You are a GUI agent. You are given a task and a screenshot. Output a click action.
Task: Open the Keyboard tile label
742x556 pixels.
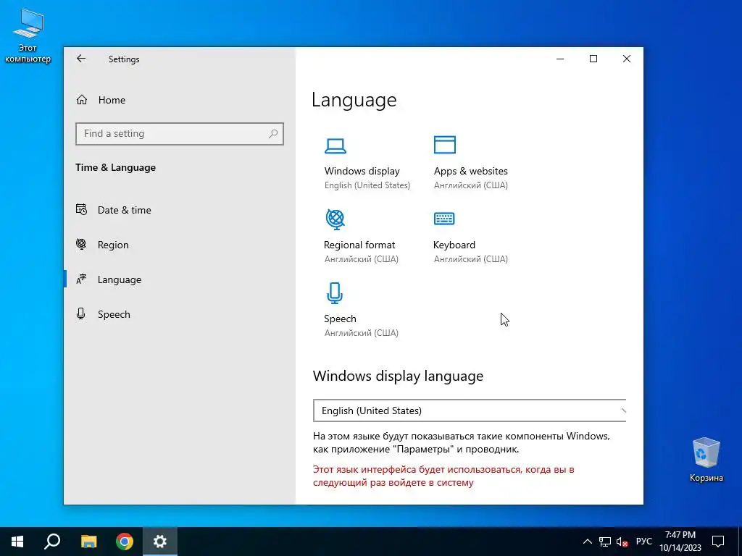[x=454, y=245]
